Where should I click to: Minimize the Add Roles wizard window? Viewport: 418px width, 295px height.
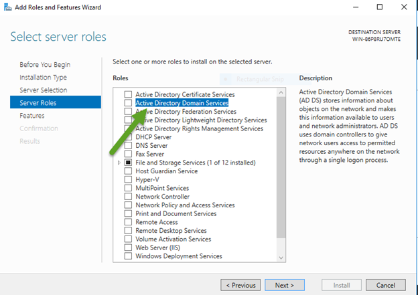tap(356, 7)
